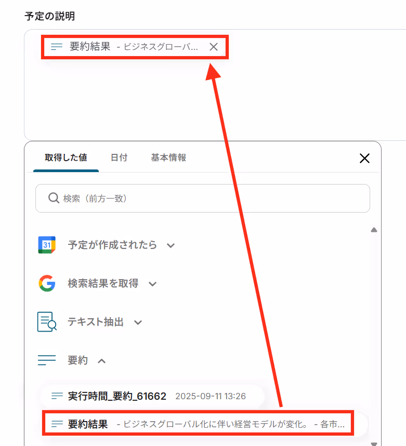Click the lines icon beside 実行時間_要約_61662
Viewport: 406px width, 446px height.
pos(57,396)
